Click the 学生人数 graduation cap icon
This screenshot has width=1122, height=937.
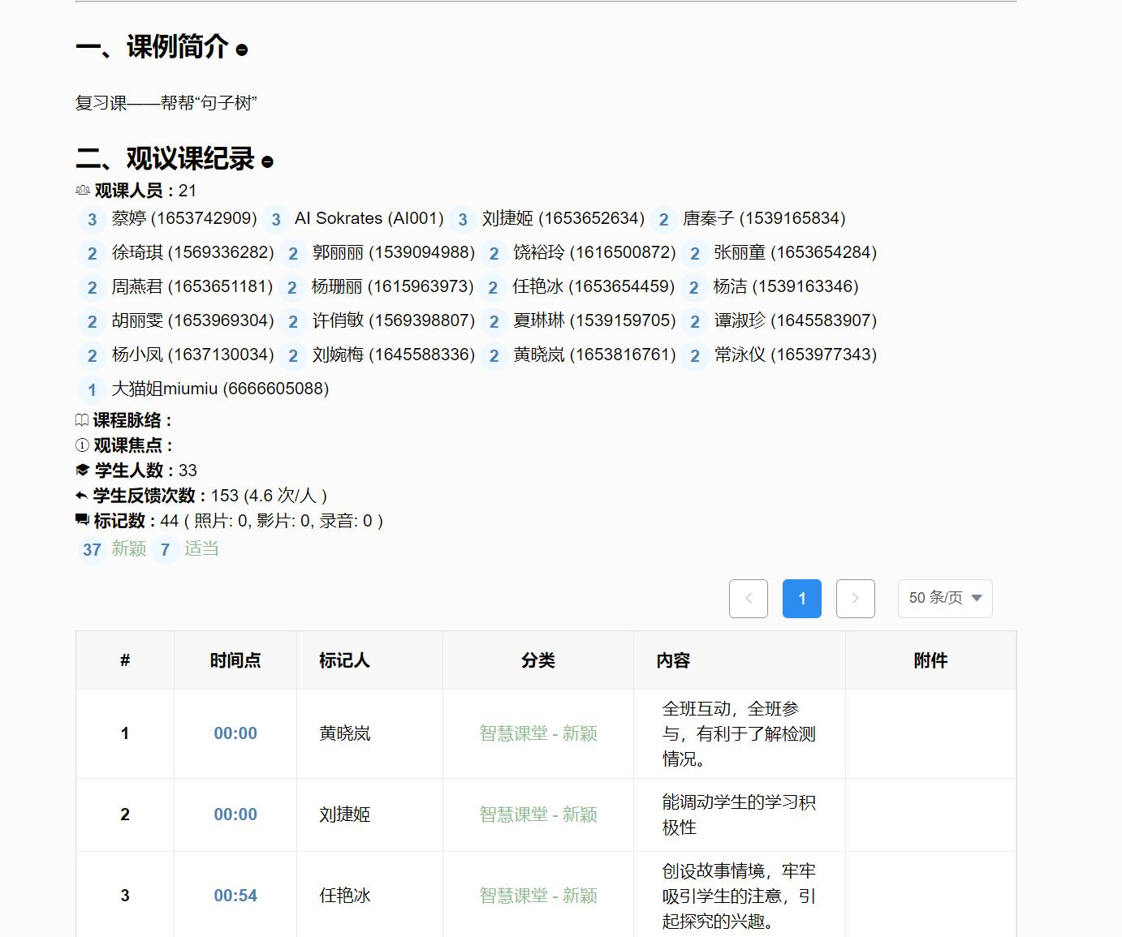click(82, 471)
